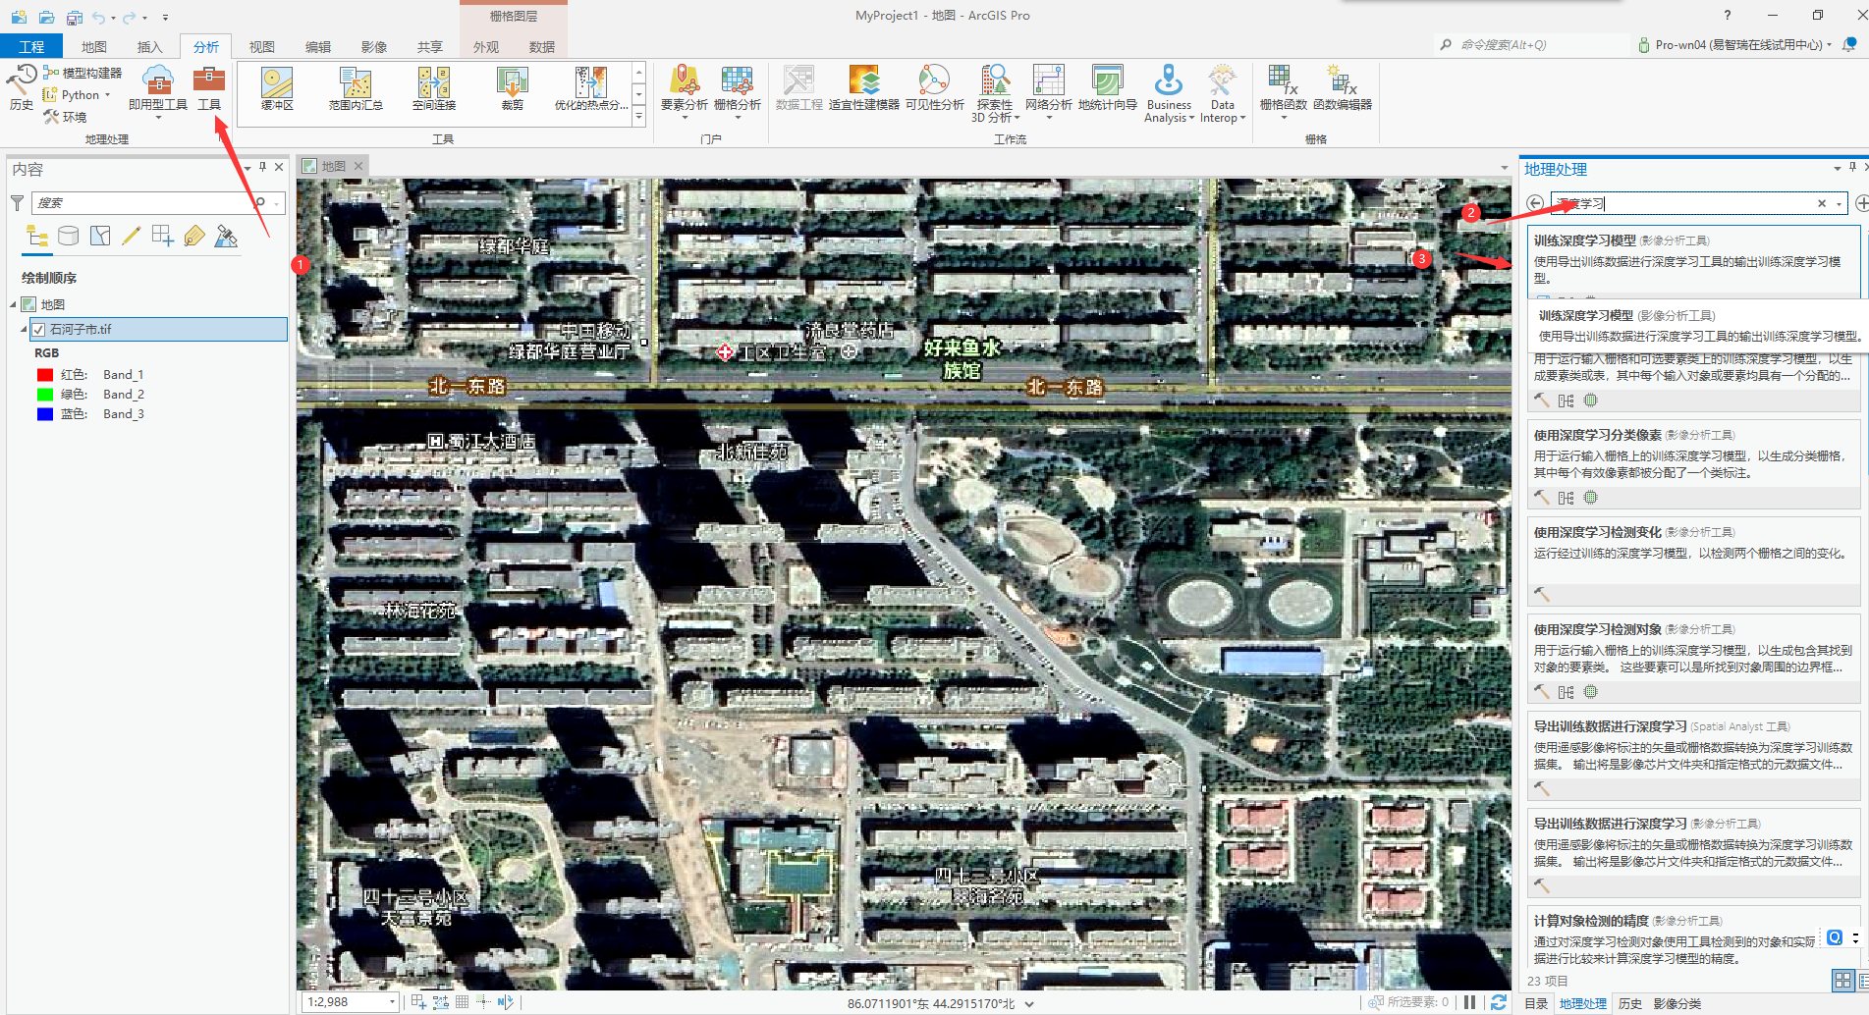Open the map scale 1:2,988 dropdown
Viewport: 1869px width, 1015px height.
point(392,1002)
